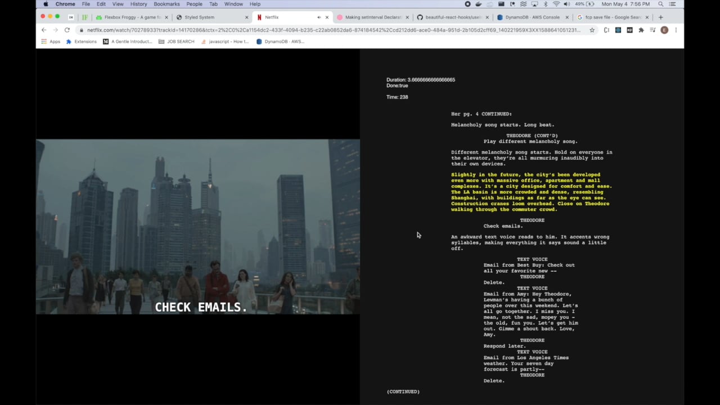This screenshot has height=405, width=720.
Task: Open the Wi-Fi status menu
Action: [x=556, y=4]
